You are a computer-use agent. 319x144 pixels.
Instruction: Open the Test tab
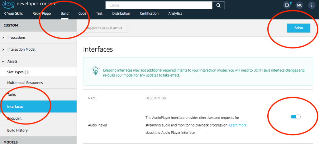tap(99, 13)
